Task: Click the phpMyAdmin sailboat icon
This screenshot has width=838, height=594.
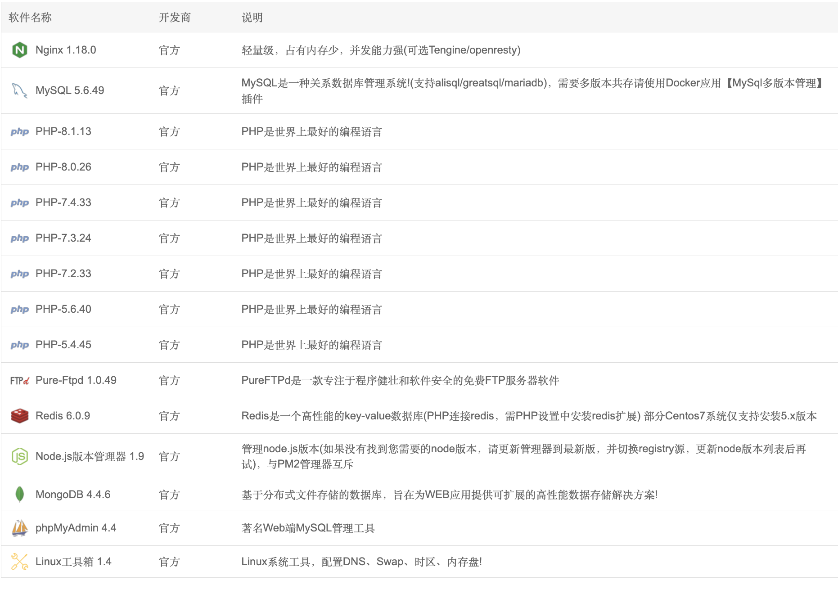Action: [x=19, y=528]
